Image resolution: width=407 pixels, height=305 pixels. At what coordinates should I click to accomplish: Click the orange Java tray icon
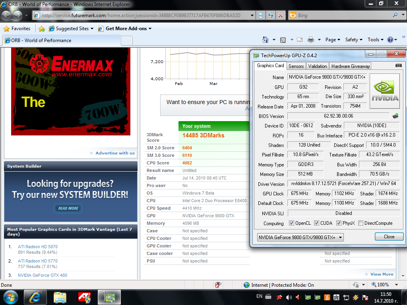coord(327,297)
